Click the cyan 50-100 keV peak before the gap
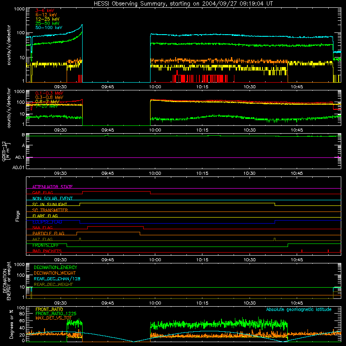The height and width of the screenshot is (346, 346). pos(82,25)
